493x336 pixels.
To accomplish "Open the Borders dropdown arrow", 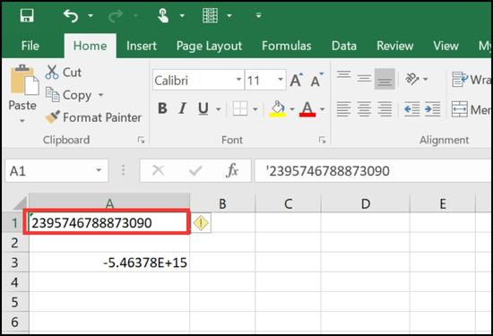I will coord(255,109).
